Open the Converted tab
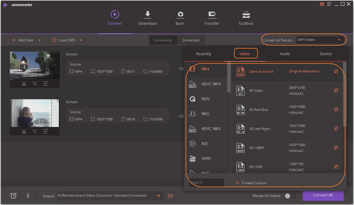Image resolution: width=354 pixels, height=205 pixels. [190, 40]
